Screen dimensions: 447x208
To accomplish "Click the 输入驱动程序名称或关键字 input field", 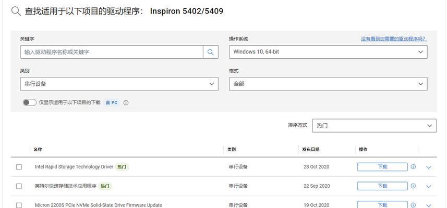I will coord(112,52).
